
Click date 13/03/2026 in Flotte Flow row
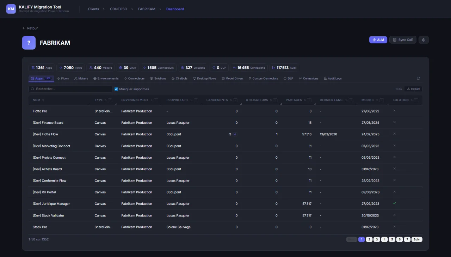[x=328, y=134]
